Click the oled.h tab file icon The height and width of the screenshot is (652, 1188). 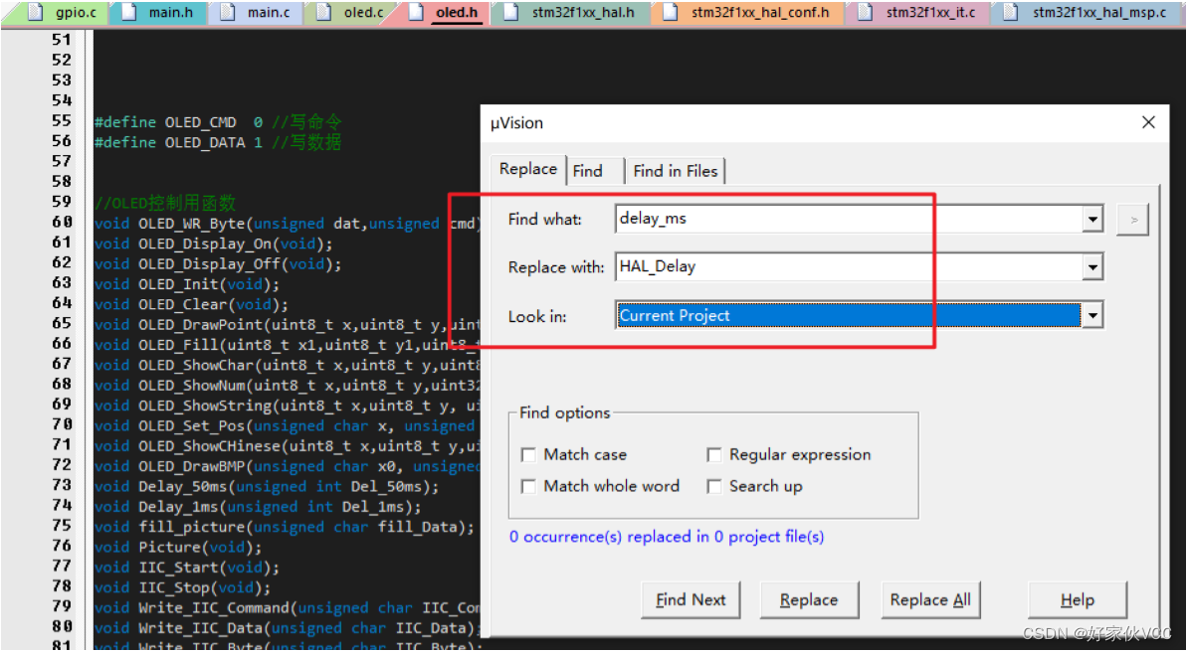415,12
